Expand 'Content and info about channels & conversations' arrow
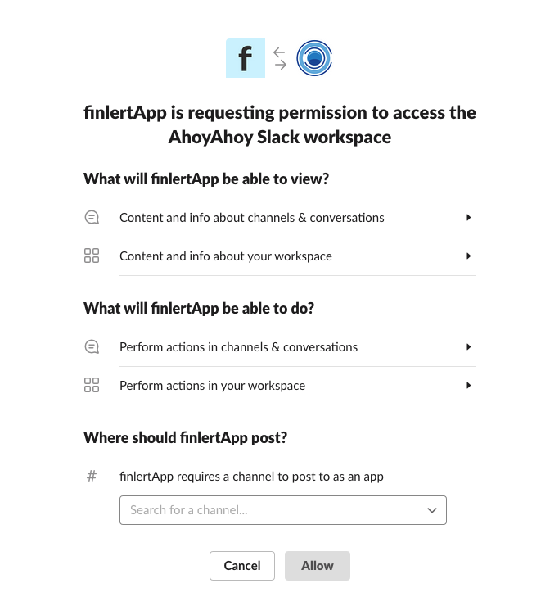Screen dimensions: 559x597 (468, 218)
